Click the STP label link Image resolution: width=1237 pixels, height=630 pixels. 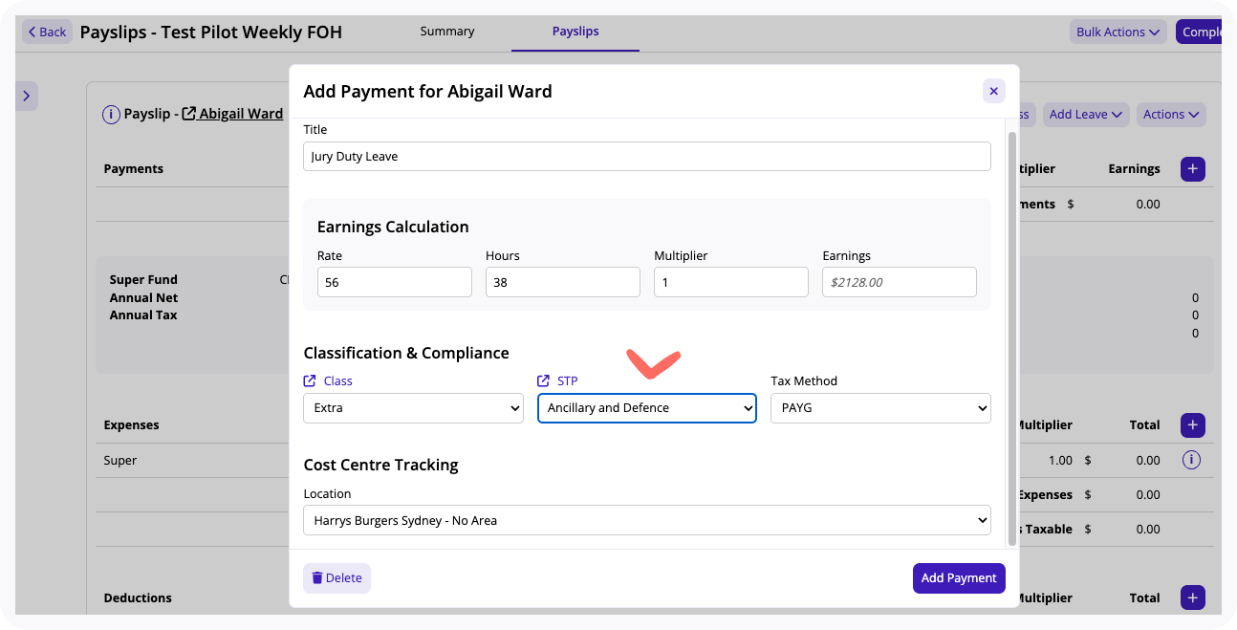tap(568, 380)
